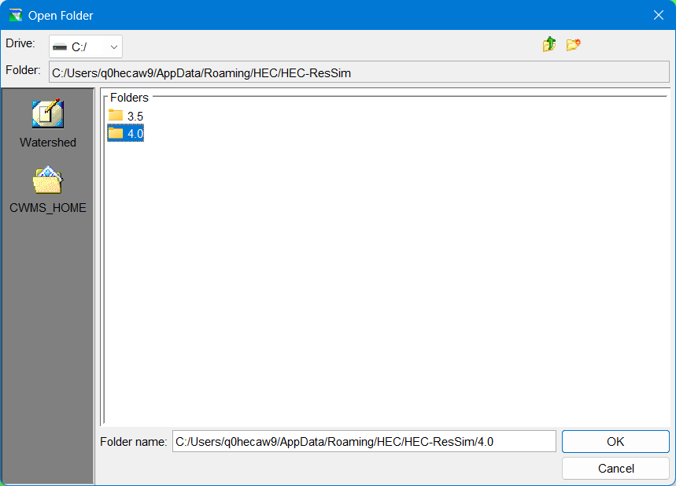
Task: Click the up one level folder icon
Action: (x=549, y=45)
